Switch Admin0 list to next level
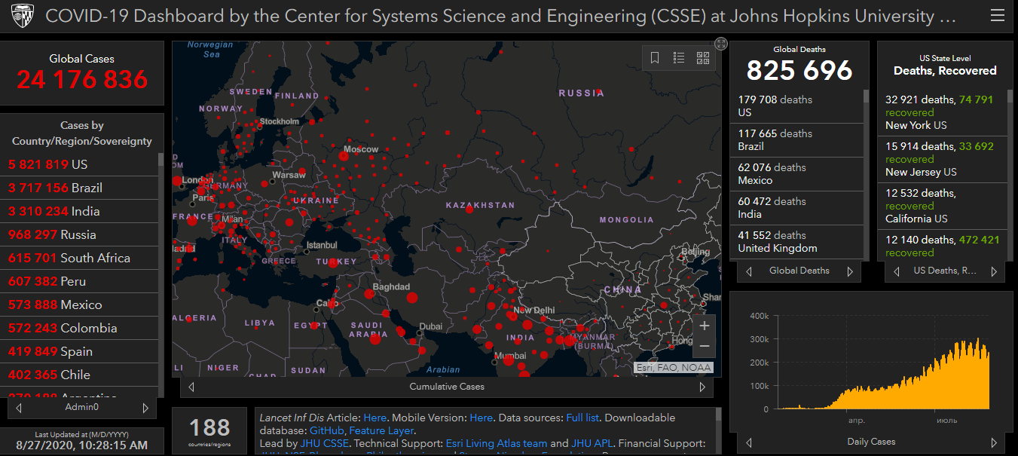The height and width of the screenshot is (456, 1018). 145,408
